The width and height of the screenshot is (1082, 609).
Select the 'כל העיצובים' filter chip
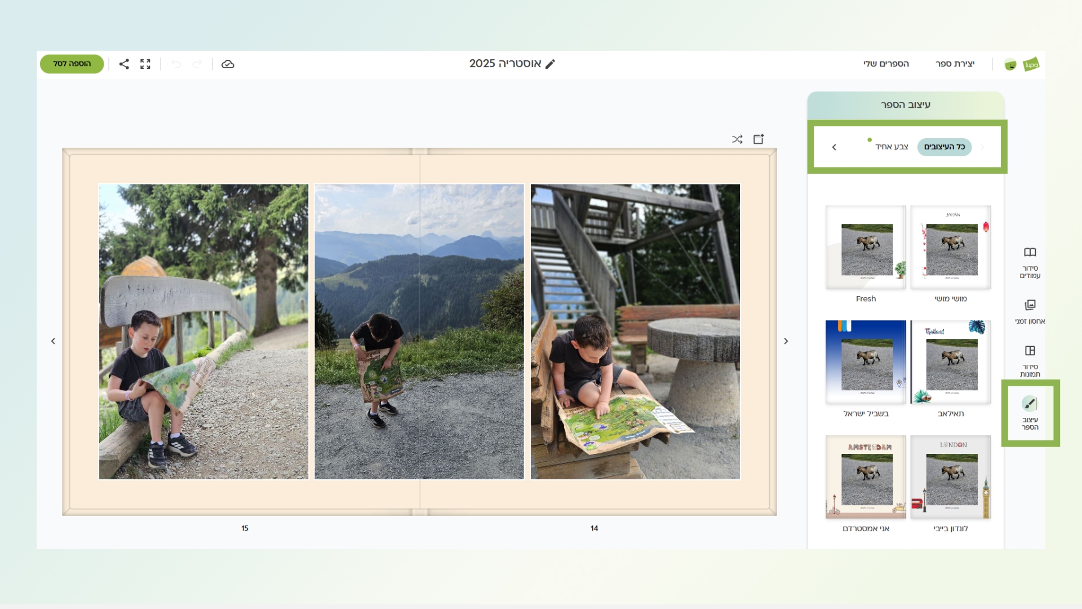[944, 147]
